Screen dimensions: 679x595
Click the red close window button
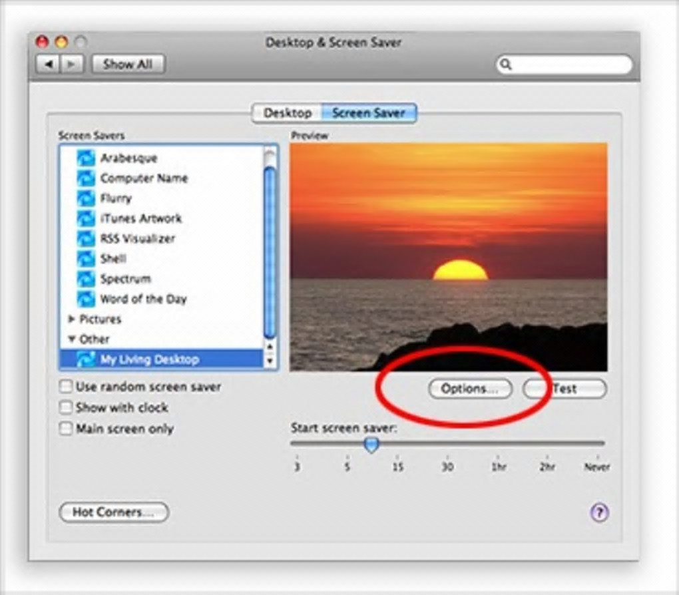click(42, 42)
